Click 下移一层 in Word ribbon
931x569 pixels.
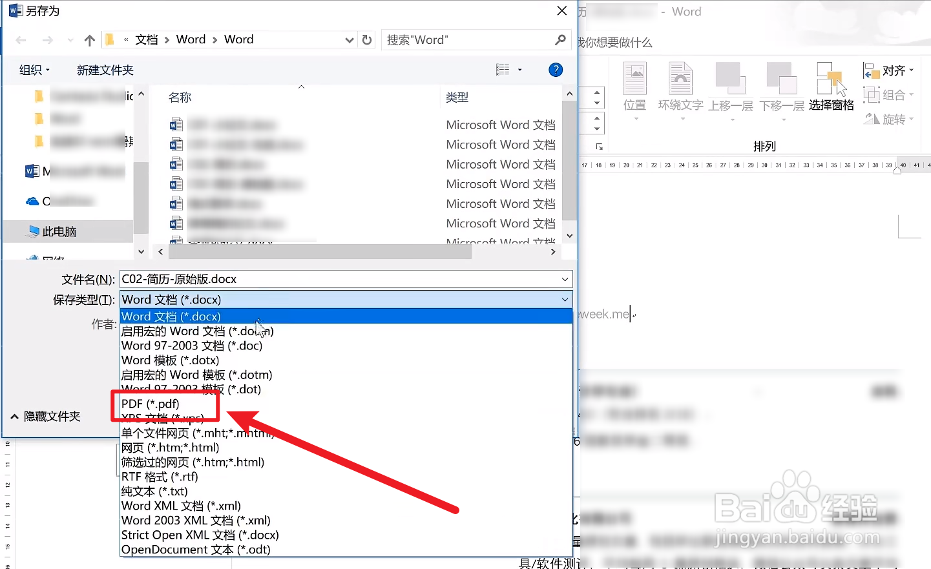(782, 92)
